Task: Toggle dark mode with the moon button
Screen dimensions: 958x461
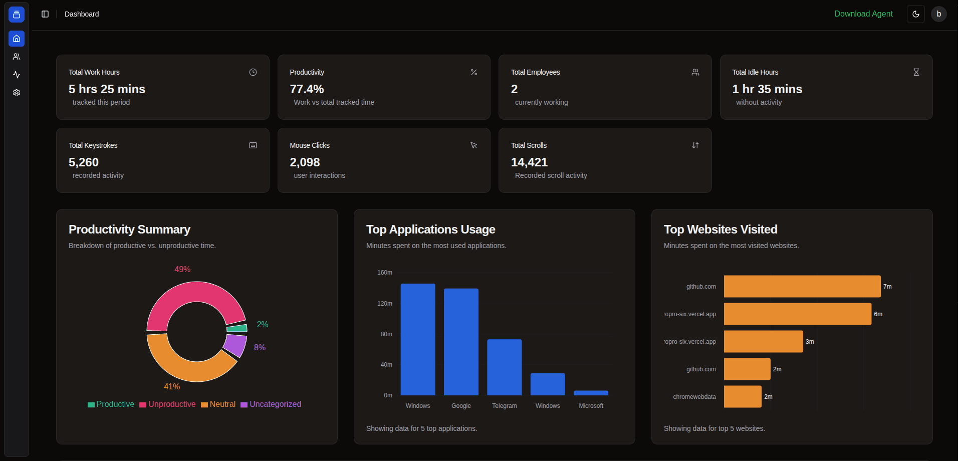Action: [915, 14]
